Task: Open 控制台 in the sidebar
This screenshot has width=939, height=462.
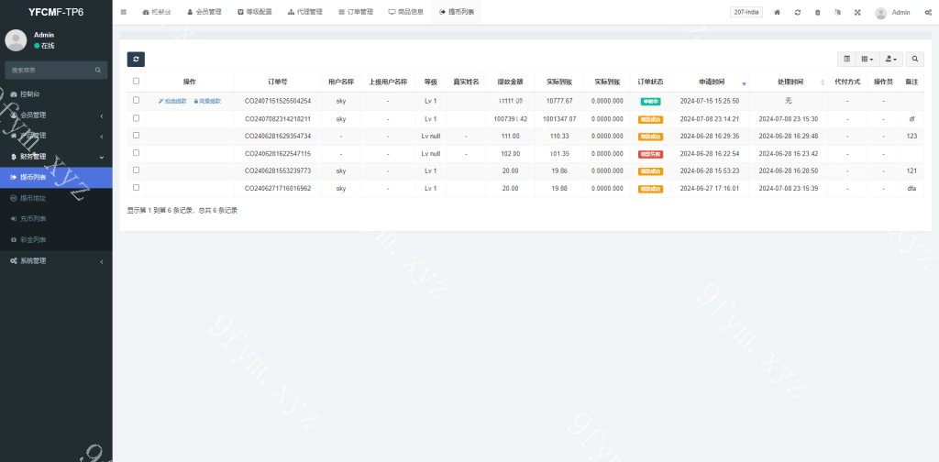Action: click(x=56, y=93)
